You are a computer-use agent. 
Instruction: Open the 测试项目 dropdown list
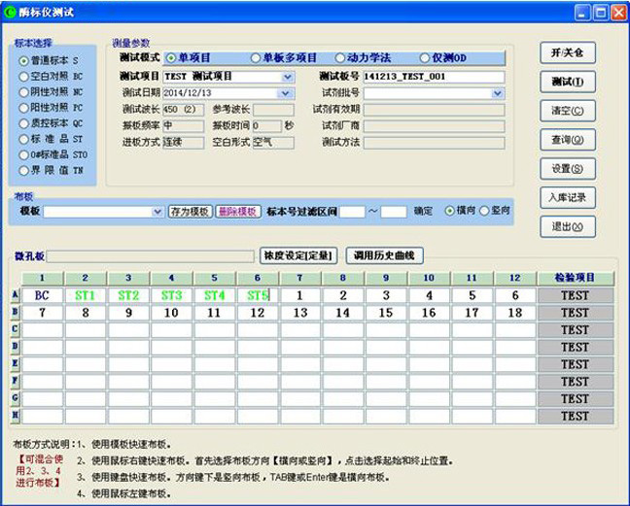(x=287, y=77)
